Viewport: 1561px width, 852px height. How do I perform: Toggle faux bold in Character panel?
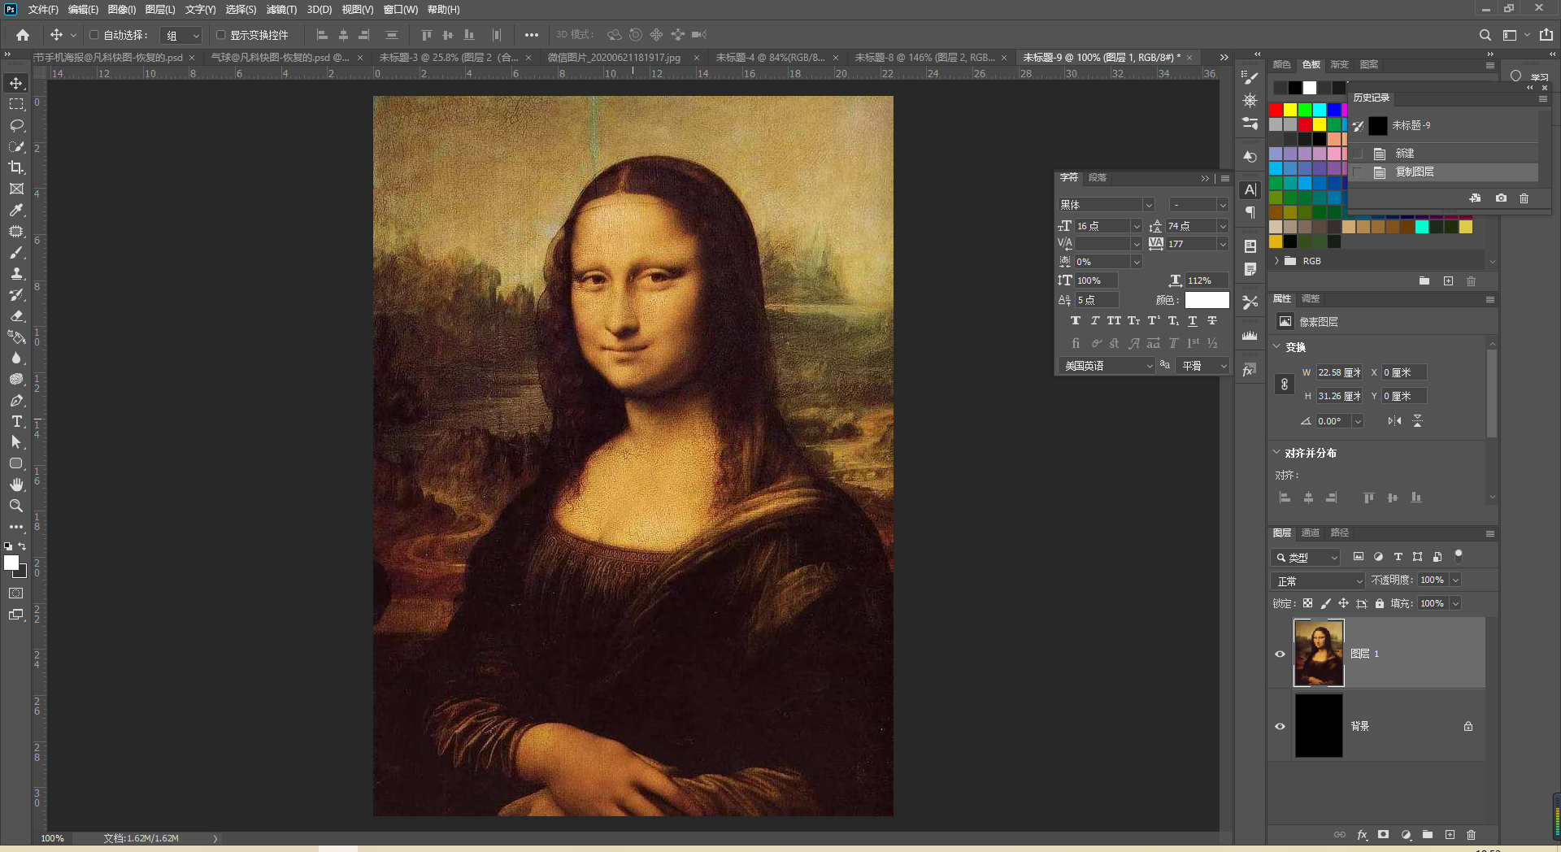(x=1076, y=321)
